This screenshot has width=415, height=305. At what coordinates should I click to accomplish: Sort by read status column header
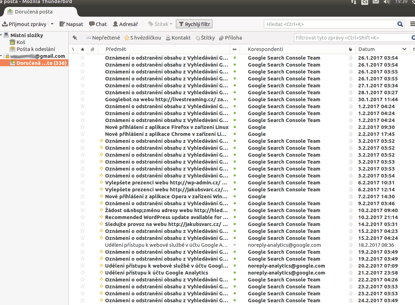click(234, 49)
